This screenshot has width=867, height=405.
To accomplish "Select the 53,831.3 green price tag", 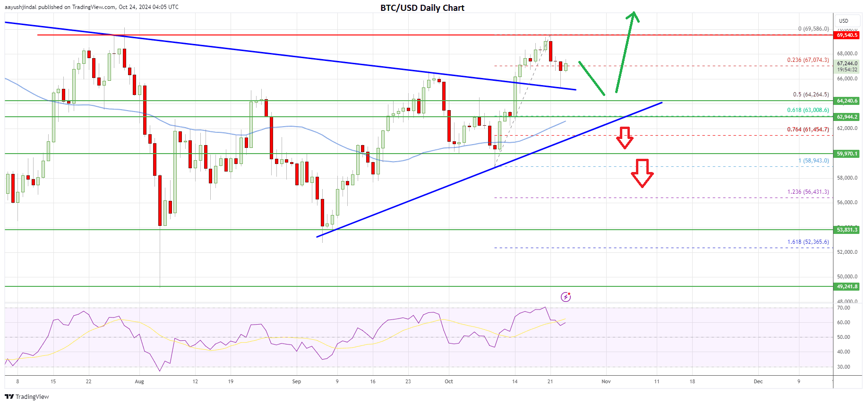I will pos(847,230).
